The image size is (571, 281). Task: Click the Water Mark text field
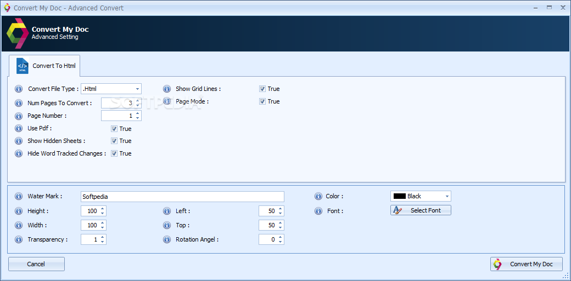(x=182, y=197)
